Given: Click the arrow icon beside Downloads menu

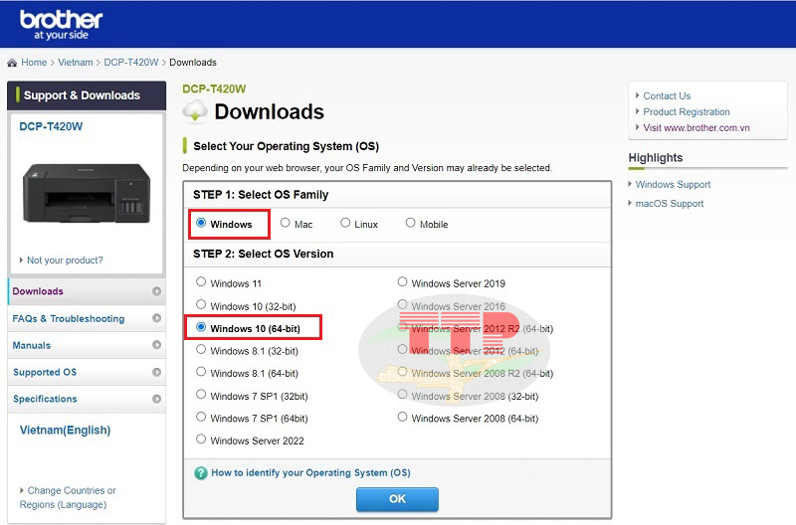Looking at the screenshot, I should click(x=157, y=291).
